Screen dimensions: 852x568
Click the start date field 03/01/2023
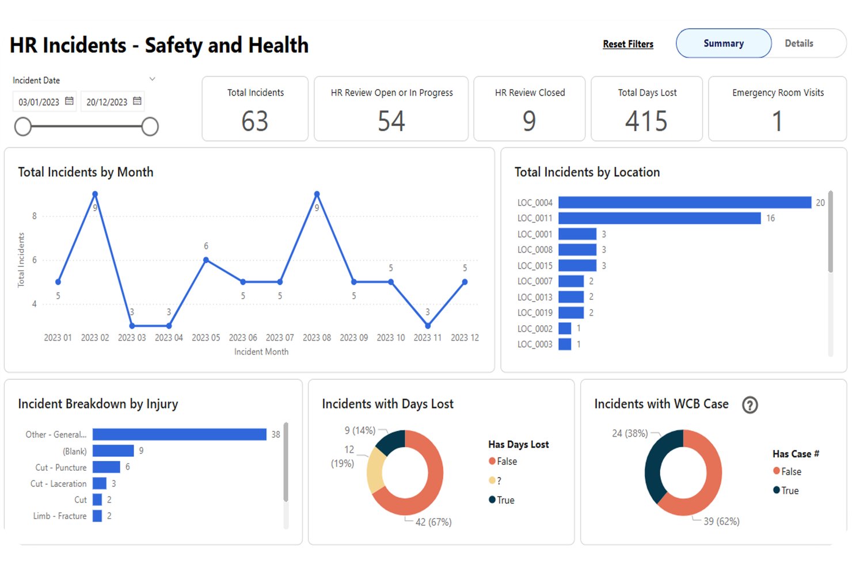point(44,102)
